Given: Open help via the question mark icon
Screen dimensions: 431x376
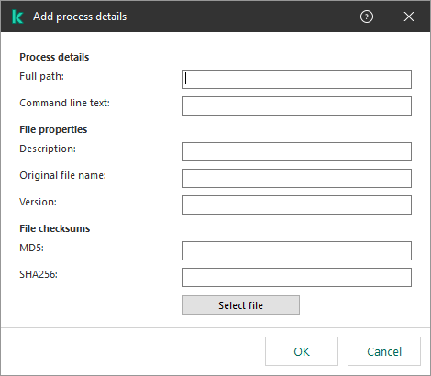Looking at the screenshot, I should (x=367, y=17).
